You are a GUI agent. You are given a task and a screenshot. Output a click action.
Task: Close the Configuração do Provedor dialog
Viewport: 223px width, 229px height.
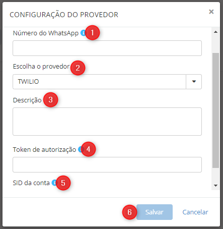[x=211, y=12]
